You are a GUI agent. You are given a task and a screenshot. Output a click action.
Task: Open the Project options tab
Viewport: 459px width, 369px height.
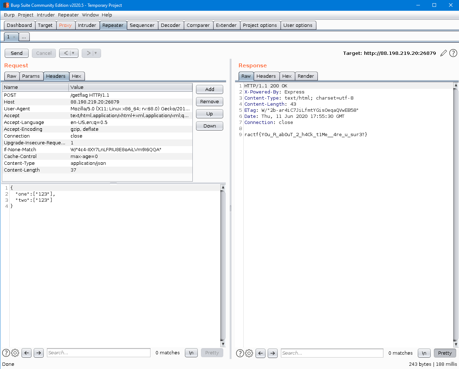coord(260,25)
